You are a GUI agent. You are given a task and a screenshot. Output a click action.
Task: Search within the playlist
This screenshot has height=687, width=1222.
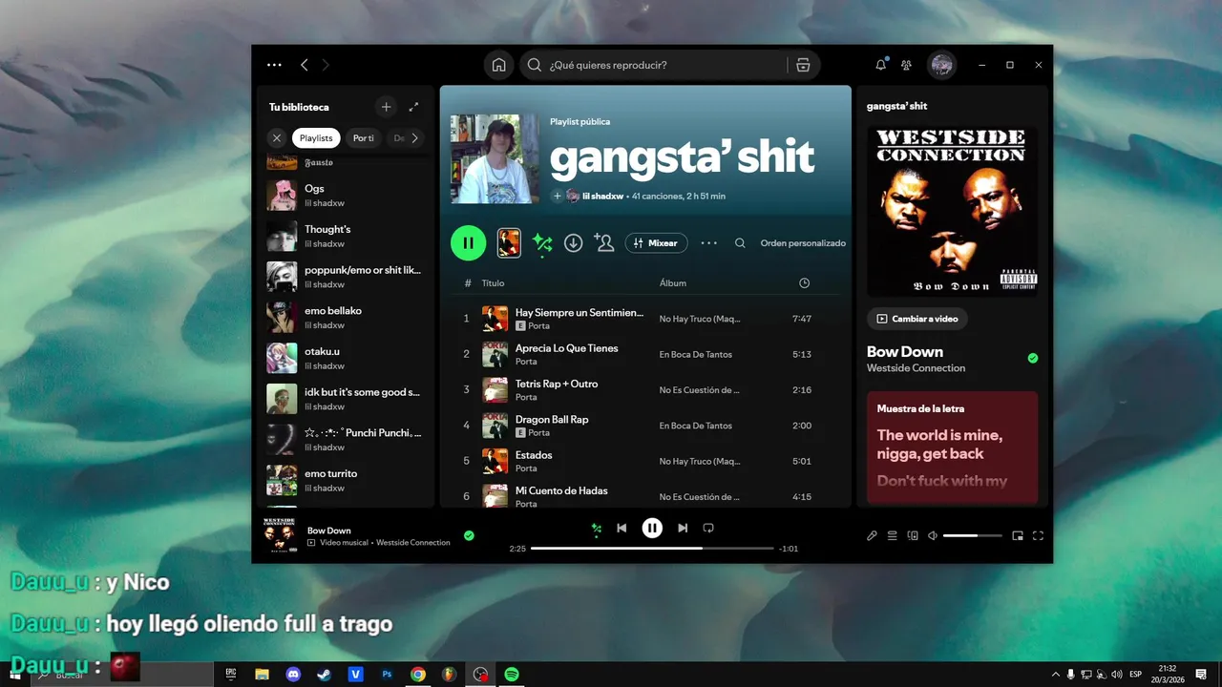(x=740, y=243)
